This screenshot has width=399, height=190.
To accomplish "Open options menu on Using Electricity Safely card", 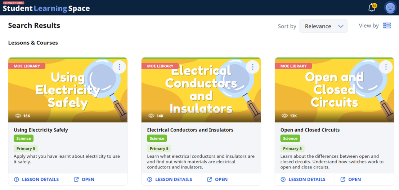I will point(119,67).
